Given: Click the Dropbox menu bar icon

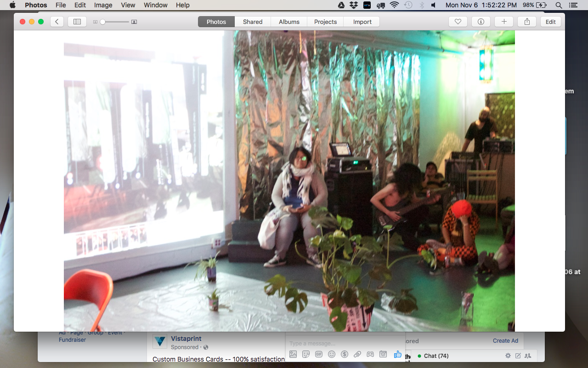Looking at the screenshot, I should click(354, 5).
